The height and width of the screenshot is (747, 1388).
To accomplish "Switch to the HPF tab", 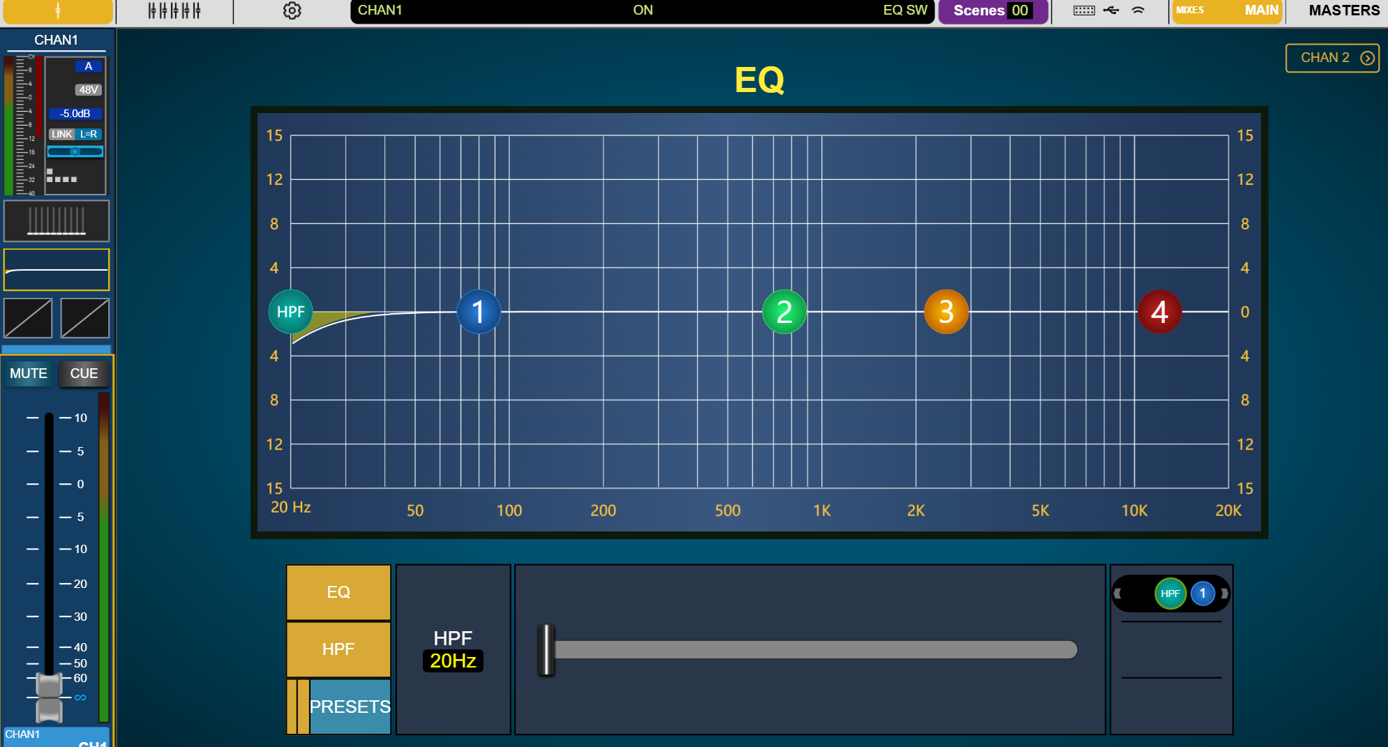I will click(x=338, y=649).
